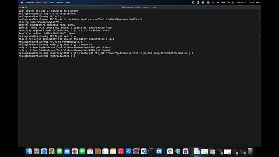Launch FaceTime from the dock

[82, 151]
